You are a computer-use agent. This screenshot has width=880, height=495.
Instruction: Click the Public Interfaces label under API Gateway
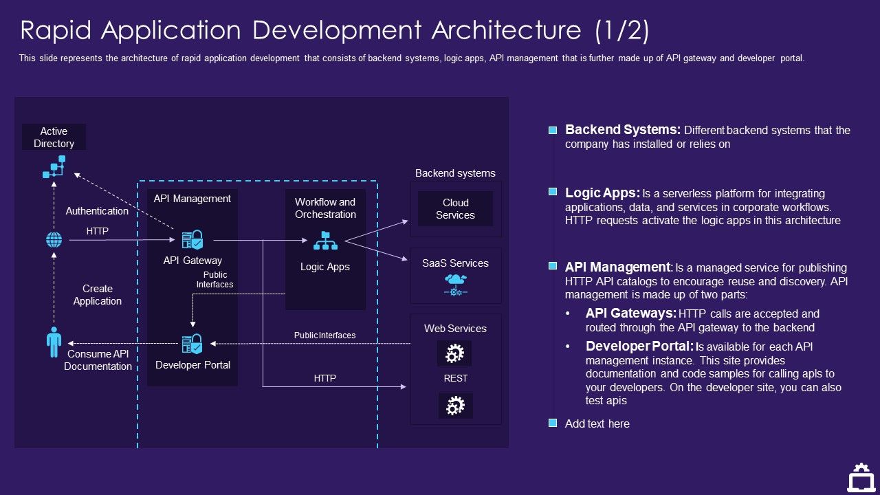pos(214,280)
